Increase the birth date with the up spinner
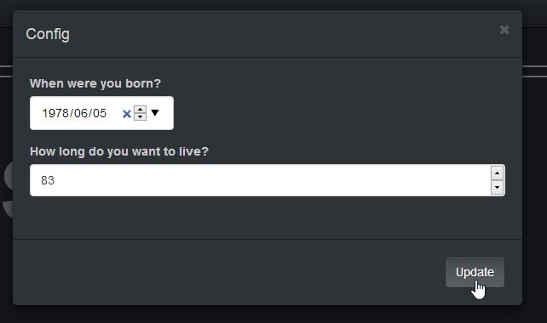547x323 pixels. (x=141, y=110)
